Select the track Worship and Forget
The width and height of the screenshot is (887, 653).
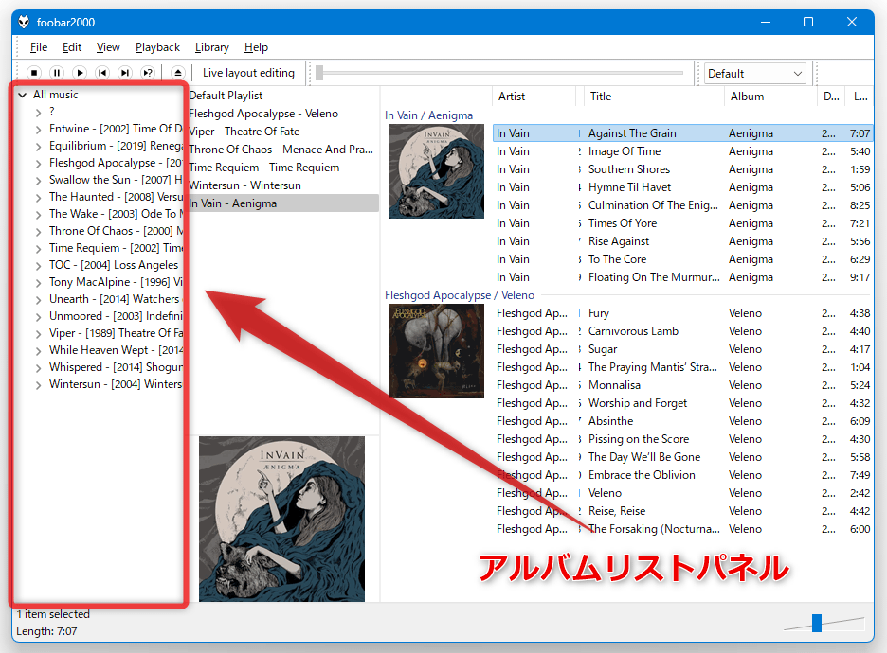(683, 403)
